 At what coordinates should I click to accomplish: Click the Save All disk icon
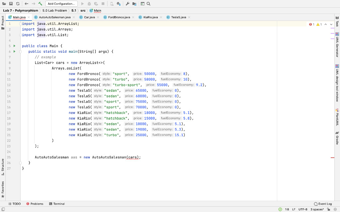11,4
